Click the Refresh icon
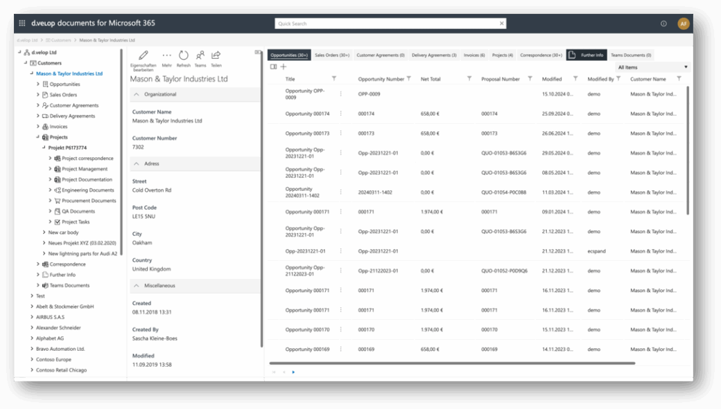 click(x=184, y=55)
